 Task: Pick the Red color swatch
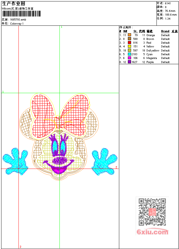[x=129, y=43]
